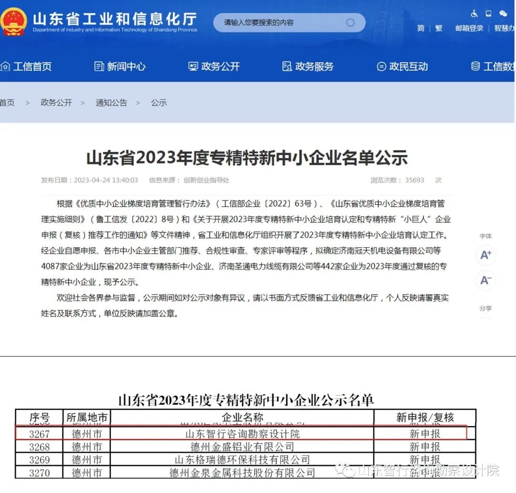Open the 政务公开 nav item
This screenshot has height=493, width=516.
(214, 66)
